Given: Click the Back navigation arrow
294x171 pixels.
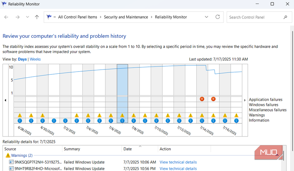Looking at the screenshot, I should tap(6, 17).
